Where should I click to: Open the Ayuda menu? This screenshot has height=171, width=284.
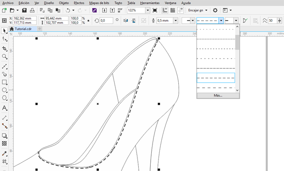click(x=186, y=3)
